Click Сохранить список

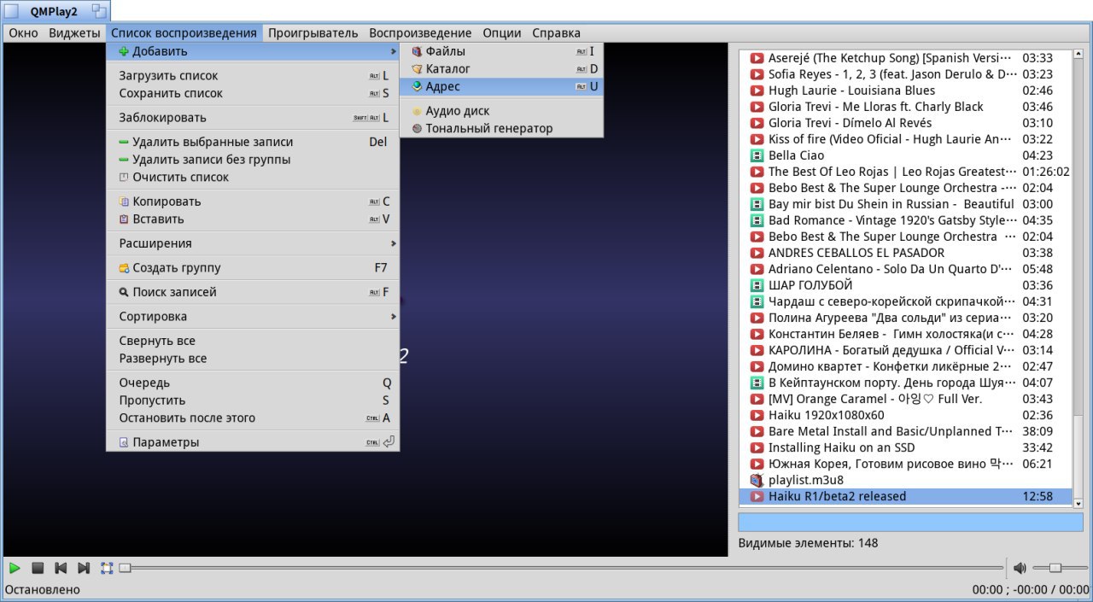[253, 93]
